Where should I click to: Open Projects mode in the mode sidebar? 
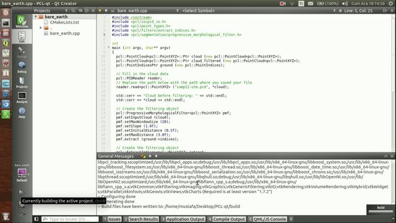pos(22,82)
